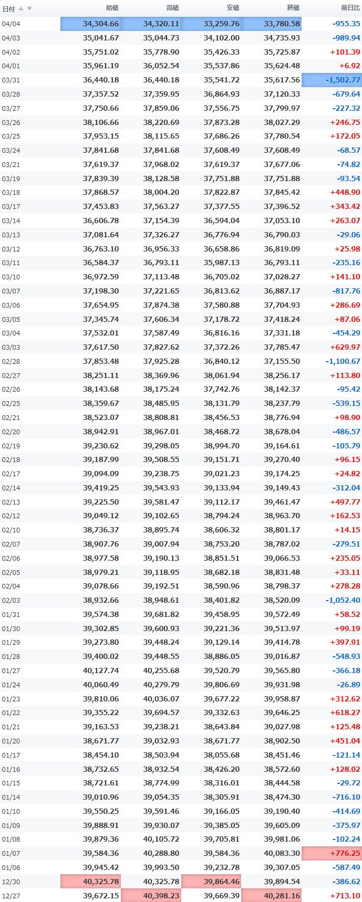Click the change value -68.57
The width and height of the screenshot is (362, 902).
pos(349,150)
